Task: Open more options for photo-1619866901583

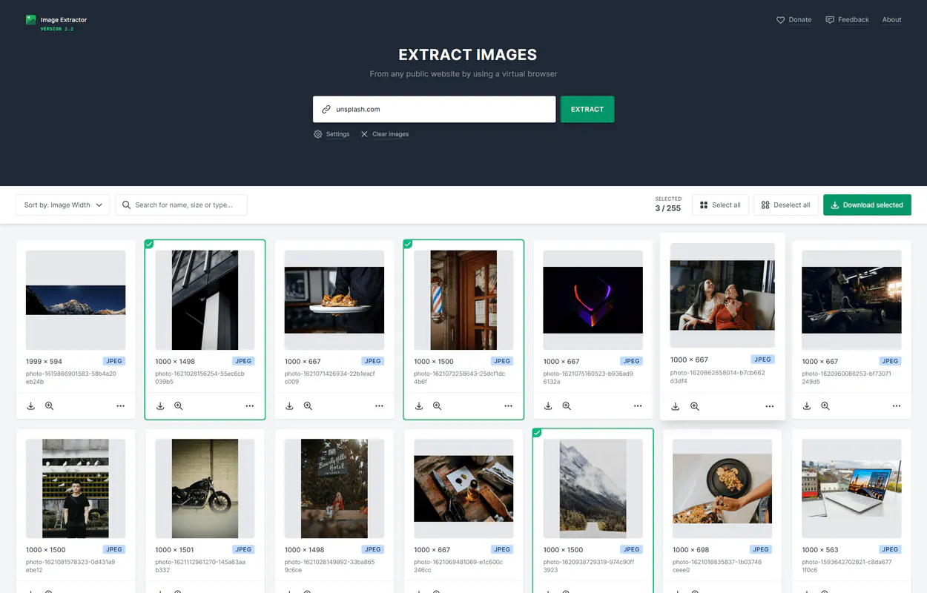Action: [x=120, y=406]
